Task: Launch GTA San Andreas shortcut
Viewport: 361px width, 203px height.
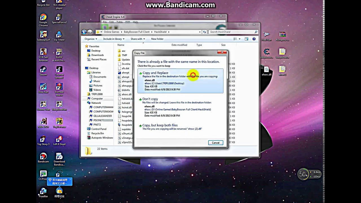Action: coord(43,55)
